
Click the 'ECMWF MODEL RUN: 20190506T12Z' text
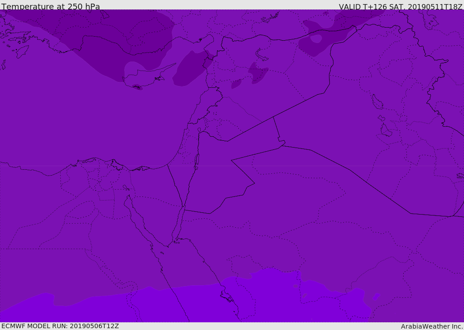[60, 326]
